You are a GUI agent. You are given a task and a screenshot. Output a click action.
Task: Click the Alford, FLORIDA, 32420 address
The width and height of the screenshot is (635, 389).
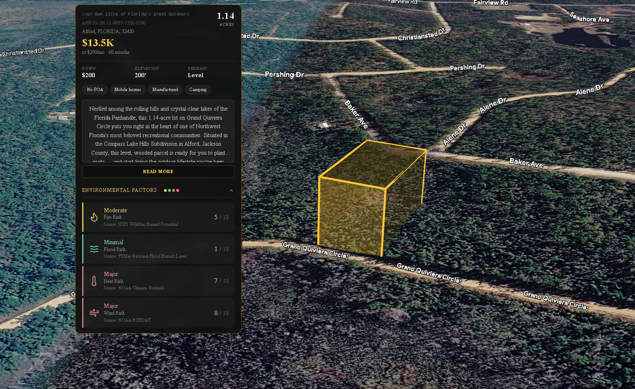(x=108, y=31)
